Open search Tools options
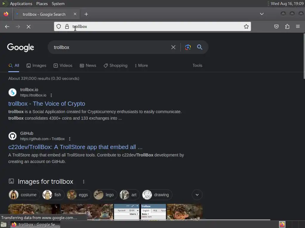This screenshot has height=228, width=305. click(x=197, y=66)
